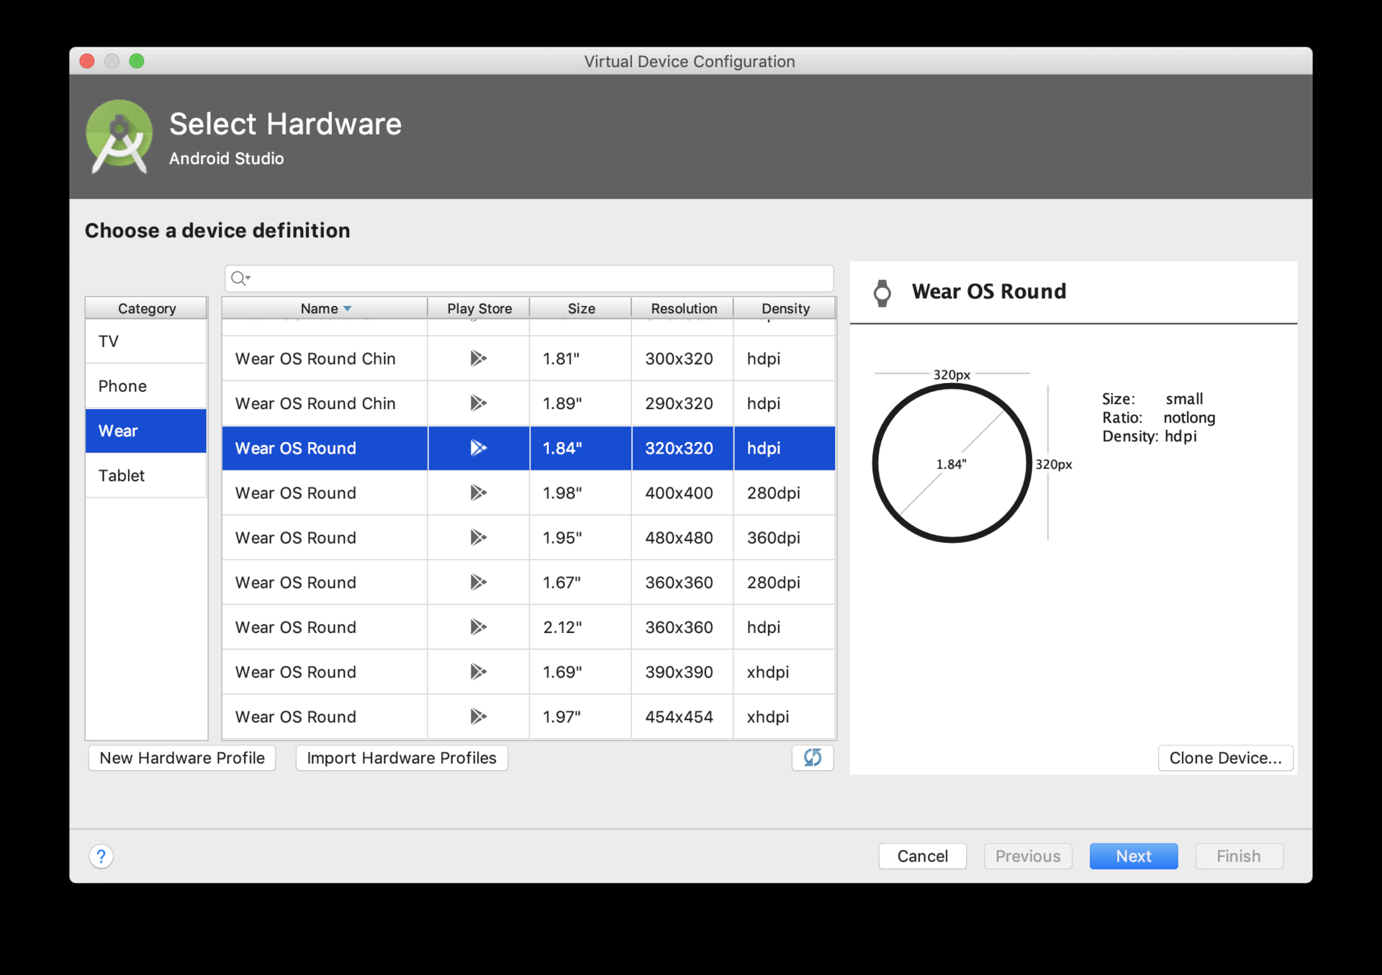Image resolution: width=1382 pixels, height=975 pixels.
Task: Click Play Store icon in 454x454 row
Action: click(478, 716)
